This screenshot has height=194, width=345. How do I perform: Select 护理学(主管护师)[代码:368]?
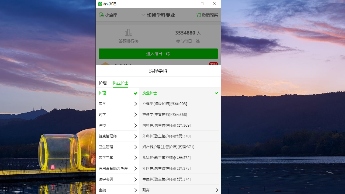pyautogui.click(x=165, y=114)
